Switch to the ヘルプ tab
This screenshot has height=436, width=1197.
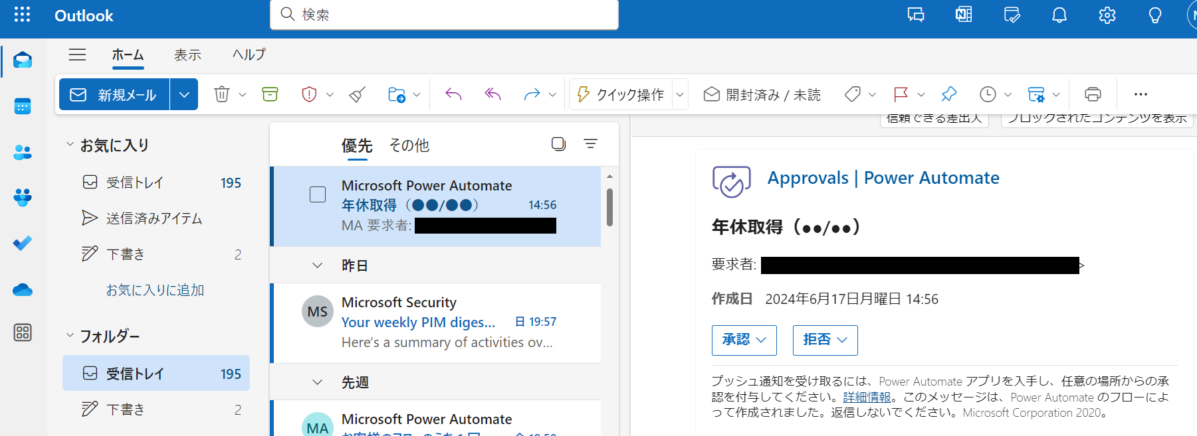[249, 54]
